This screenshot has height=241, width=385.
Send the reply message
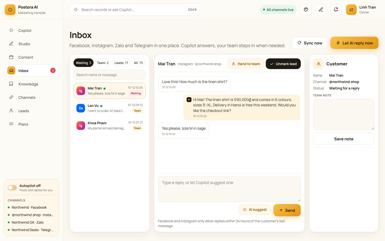tap(287, 210)
